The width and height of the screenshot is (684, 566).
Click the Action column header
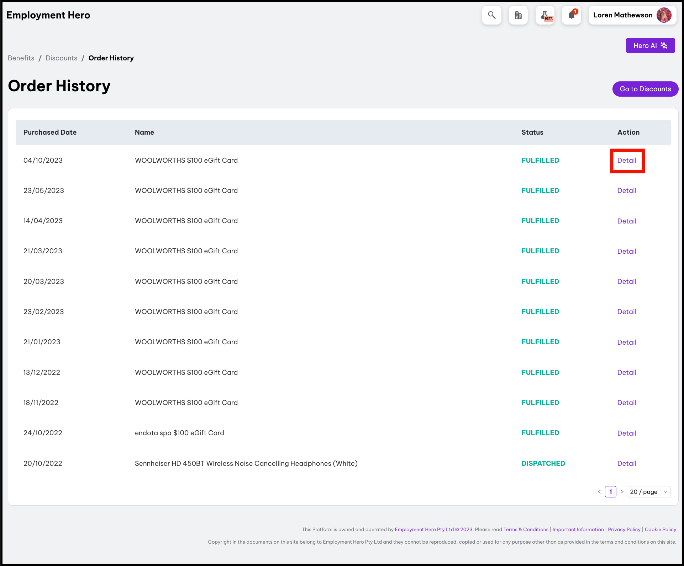click(x=628, y=132)
